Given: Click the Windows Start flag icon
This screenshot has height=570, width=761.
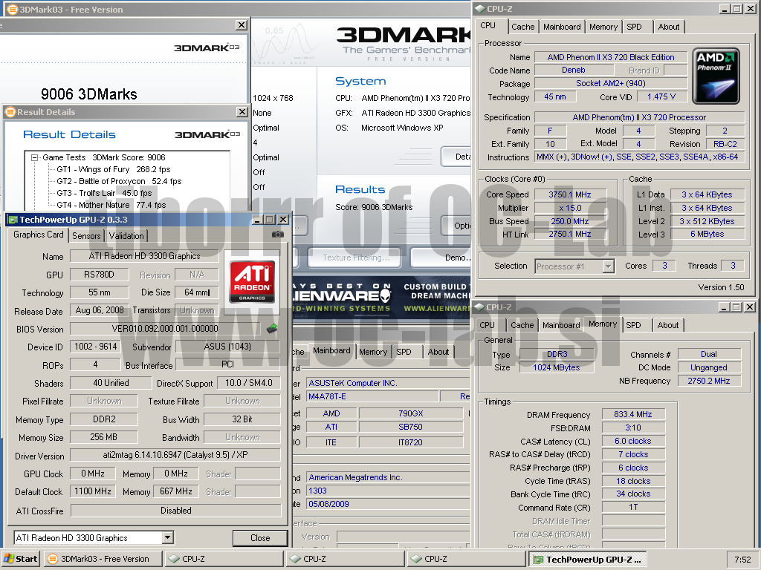Looking at the screenshot, I should coord(9,559).
